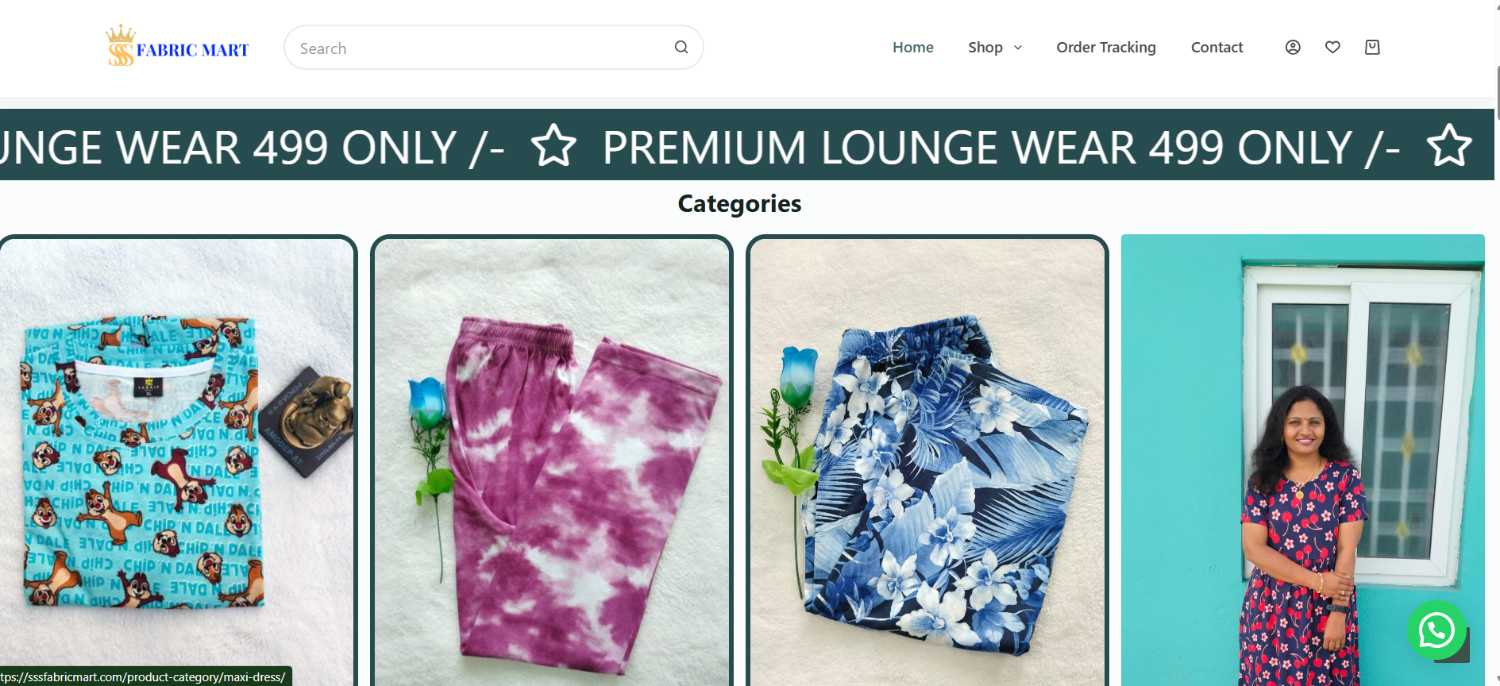Viewport: 1500px width, 686px height.
Task: Click the page vertical scrollbar
Action: tap(1497, 343)
